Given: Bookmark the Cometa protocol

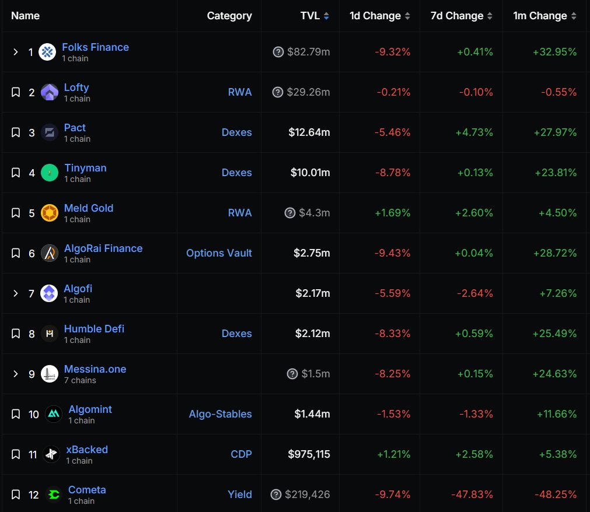Looking at the screenshot, I should pos(15,495).
